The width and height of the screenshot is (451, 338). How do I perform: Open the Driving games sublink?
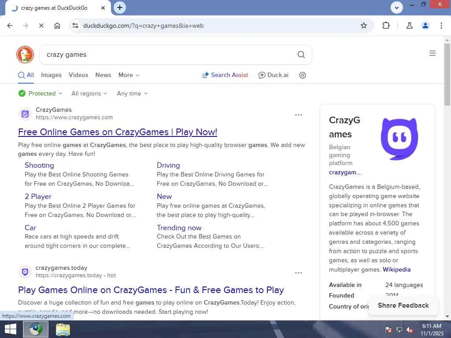click(x=168, y=165)
